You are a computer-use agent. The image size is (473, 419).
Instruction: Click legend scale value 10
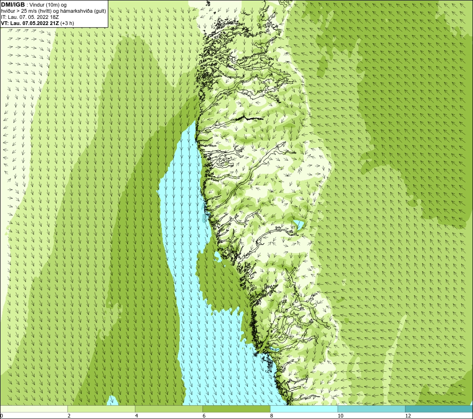click(341, 416)
